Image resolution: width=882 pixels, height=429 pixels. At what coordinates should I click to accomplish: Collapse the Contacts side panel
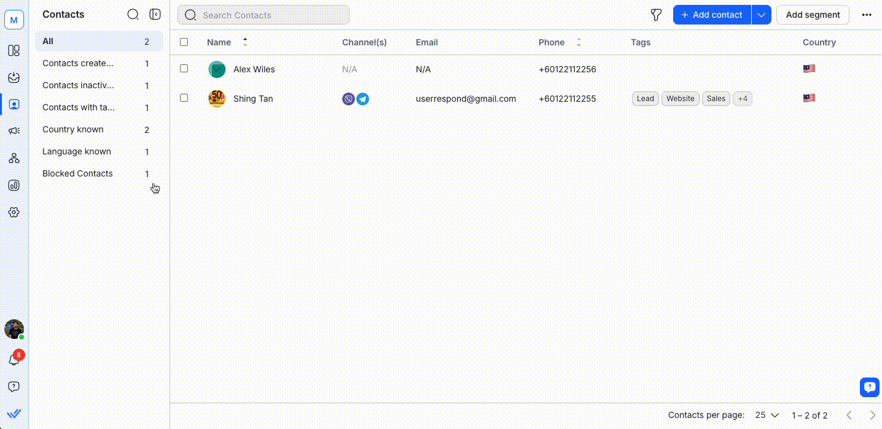coord(155,15)
